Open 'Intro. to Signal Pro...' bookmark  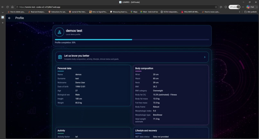pyautogui.click(x=98, y=12)
